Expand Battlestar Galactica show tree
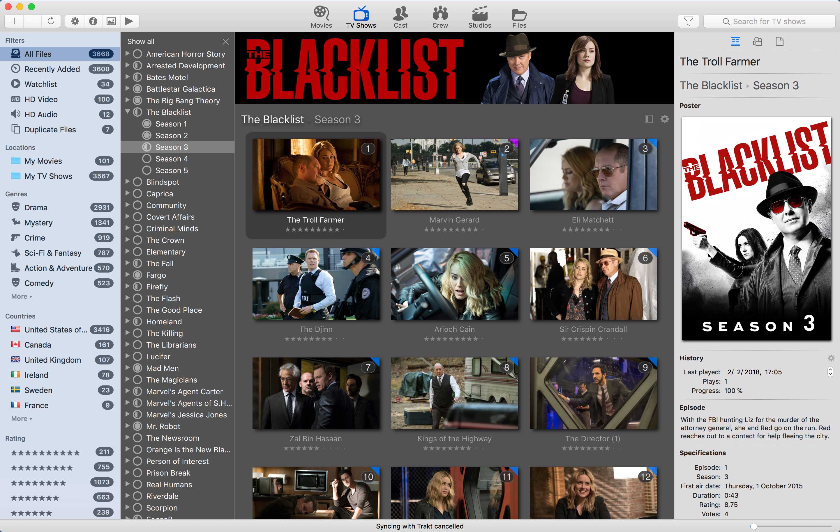The image size is (840, 532). [127, 89]
